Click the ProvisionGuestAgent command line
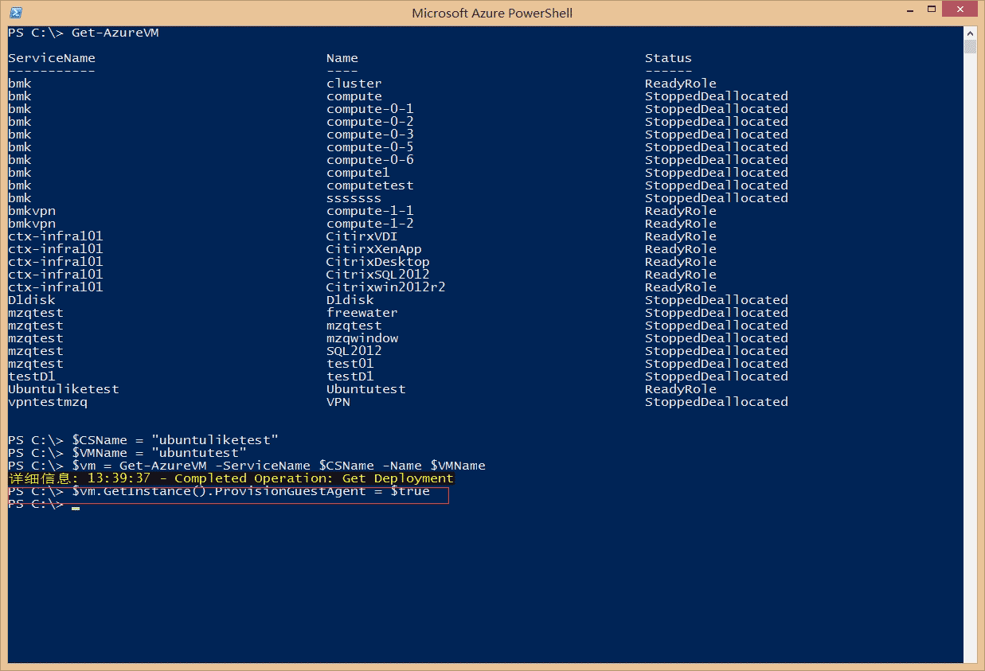The image size is (985, 671). [x=250, y=491]
